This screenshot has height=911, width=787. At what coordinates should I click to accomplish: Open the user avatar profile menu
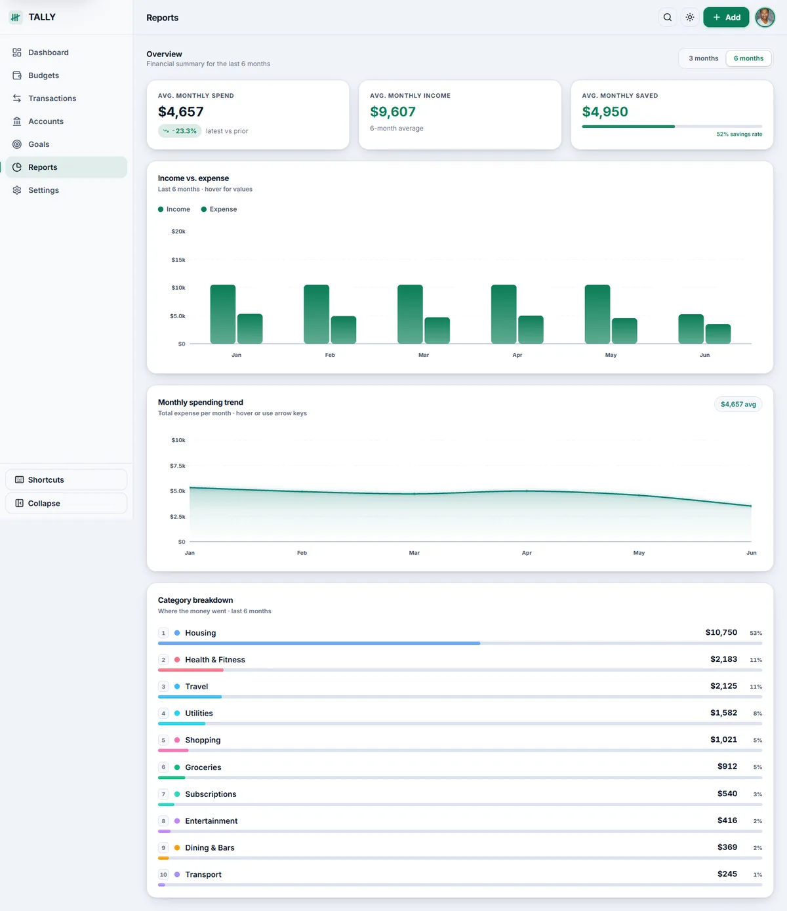coord(765,18)
